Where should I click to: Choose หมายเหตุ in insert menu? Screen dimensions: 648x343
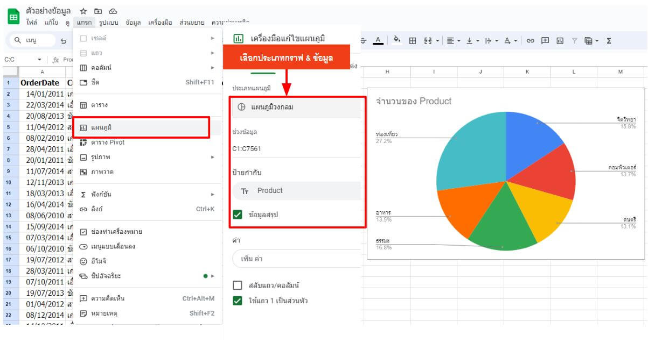(147, 313)
